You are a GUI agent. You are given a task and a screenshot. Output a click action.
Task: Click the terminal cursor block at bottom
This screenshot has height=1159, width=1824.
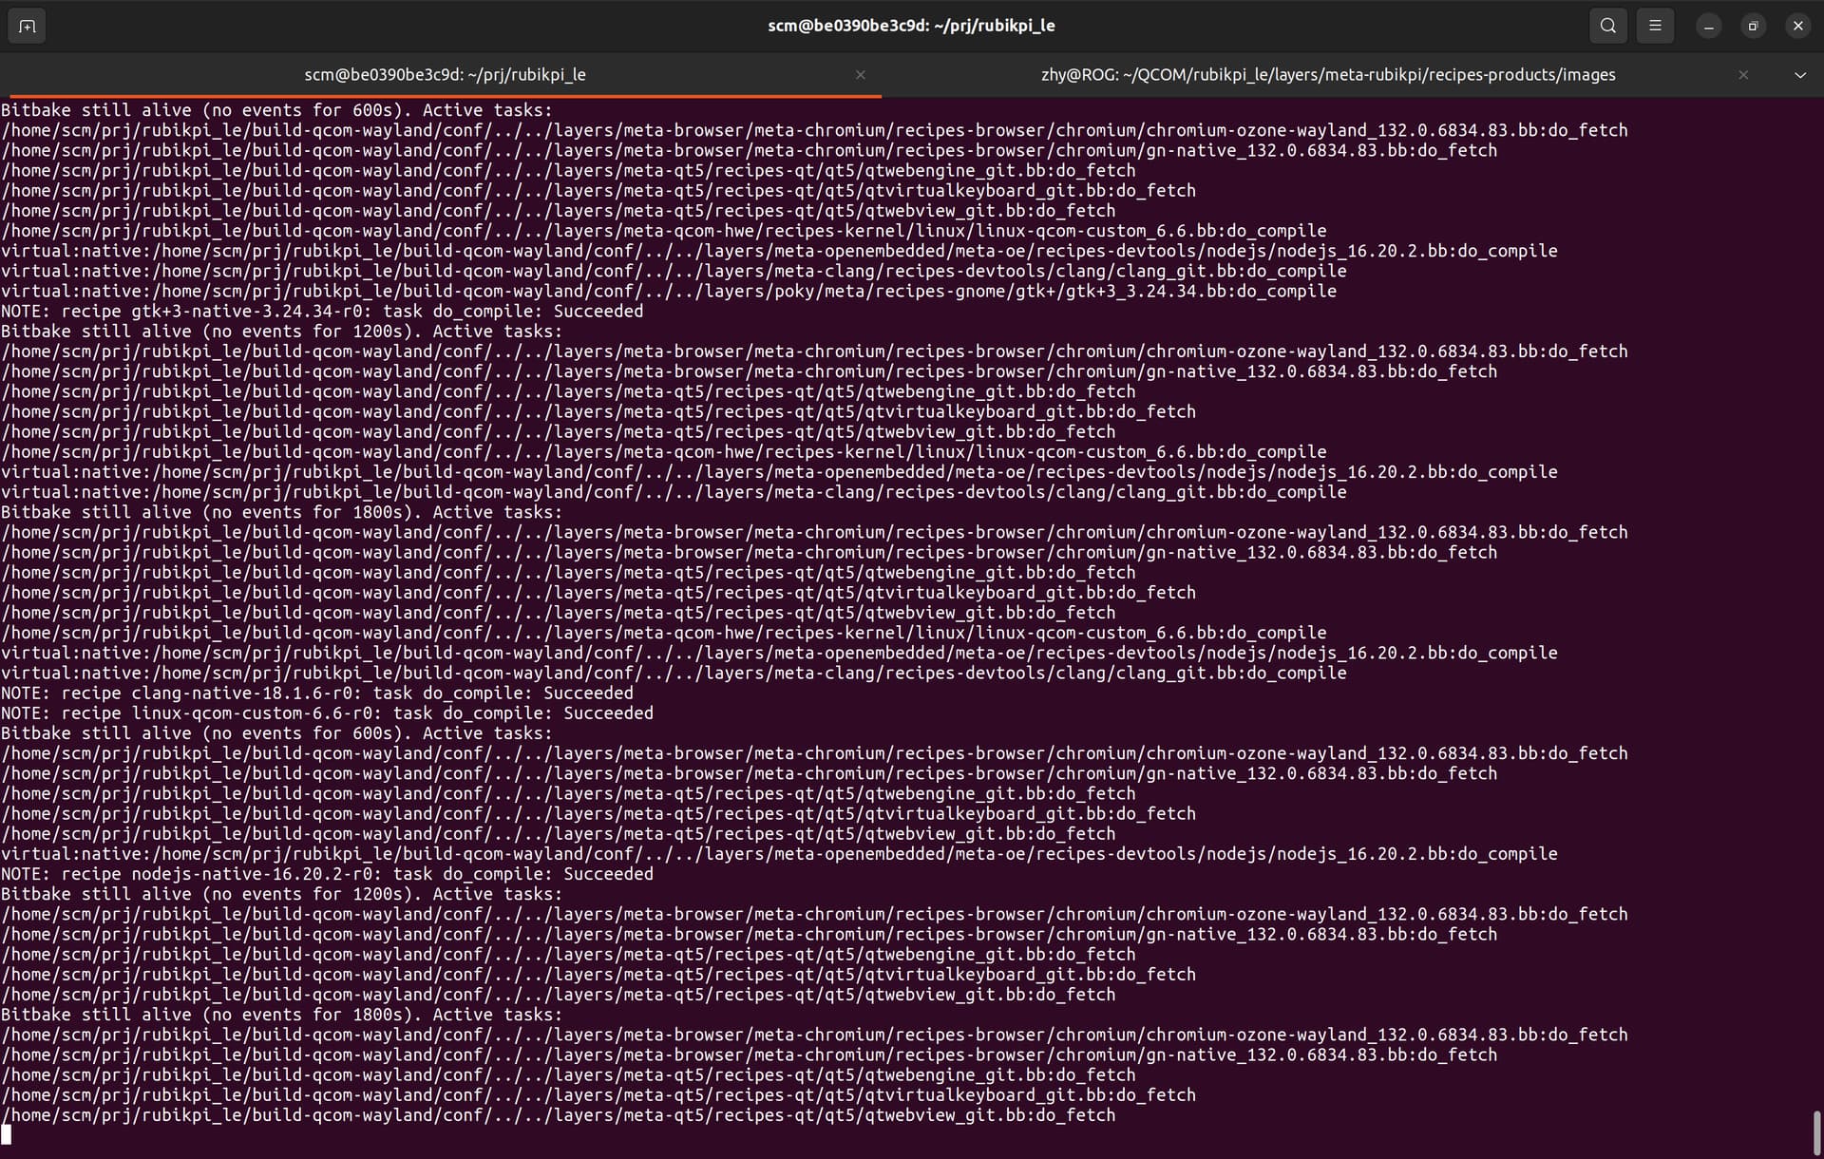[x=6, y=1134]
